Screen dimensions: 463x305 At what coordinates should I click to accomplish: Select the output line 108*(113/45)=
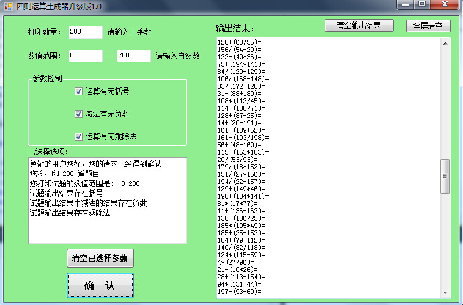click(x=241, y=101)
